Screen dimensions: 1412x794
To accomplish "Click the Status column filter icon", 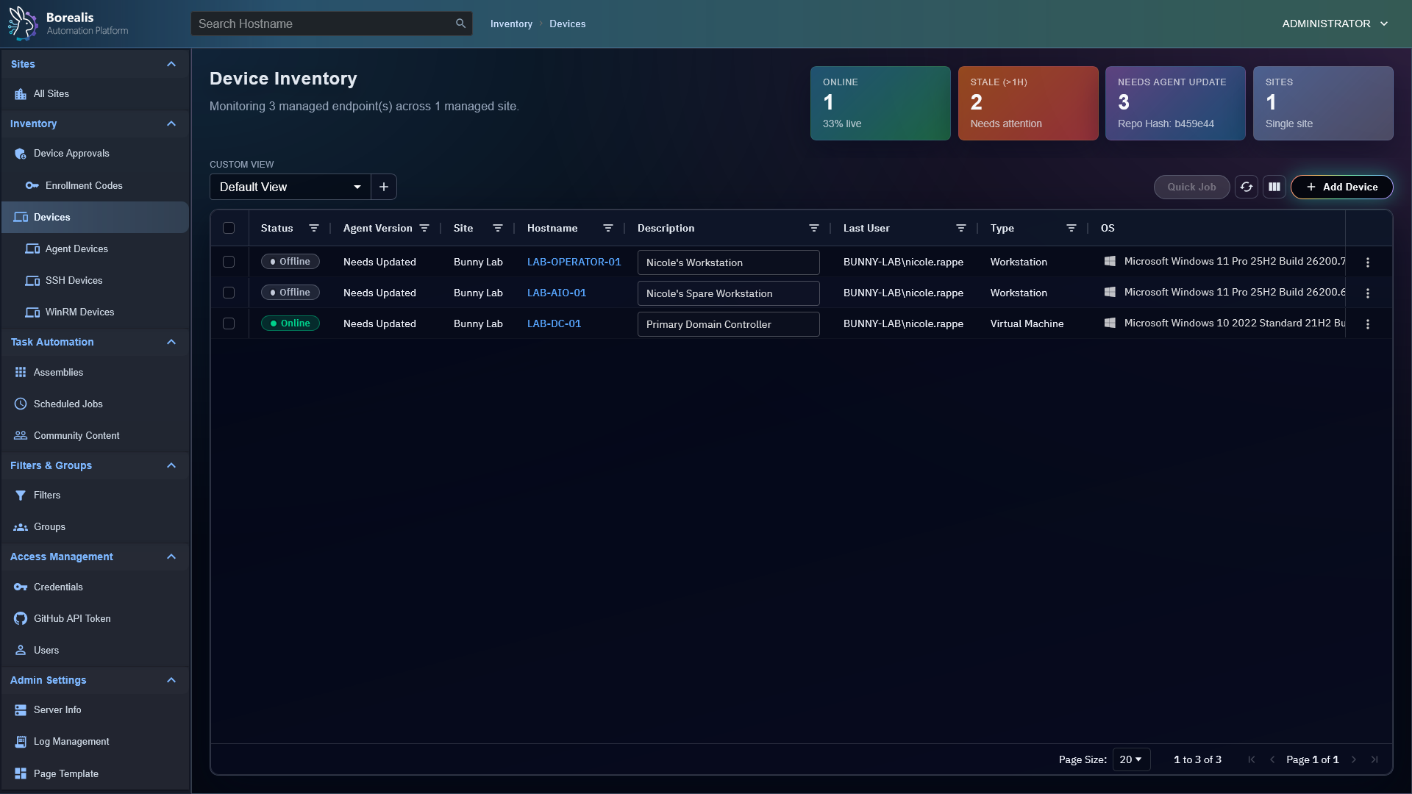I will [314, 228].
